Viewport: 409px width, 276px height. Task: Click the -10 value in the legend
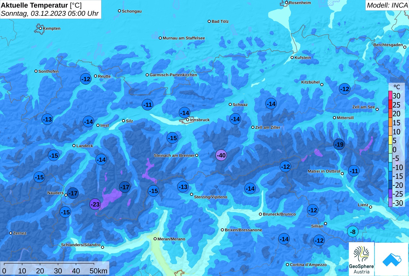tap(398, 167)
